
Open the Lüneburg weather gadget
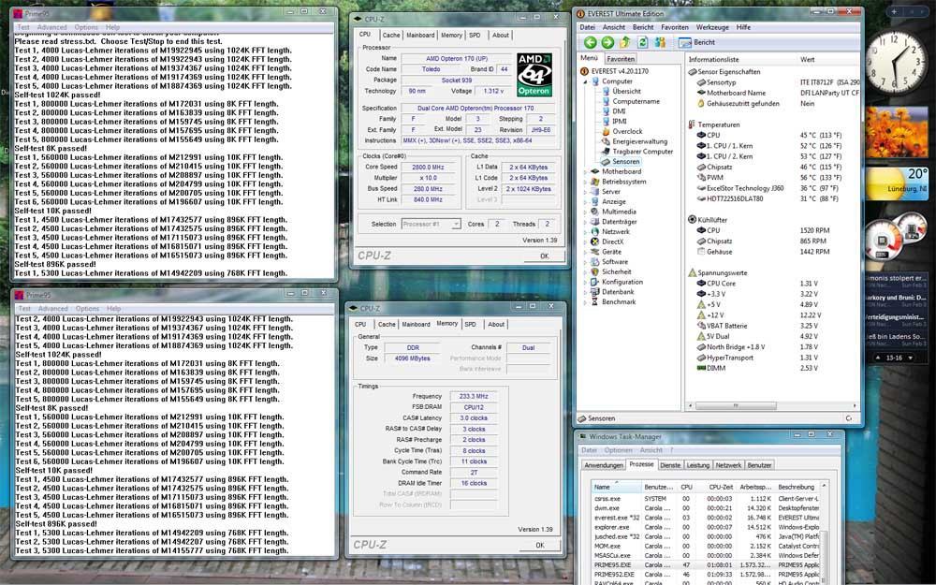897,183
